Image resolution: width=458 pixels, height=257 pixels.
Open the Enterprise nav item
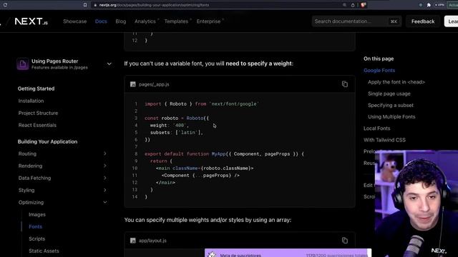pos(208,21)
